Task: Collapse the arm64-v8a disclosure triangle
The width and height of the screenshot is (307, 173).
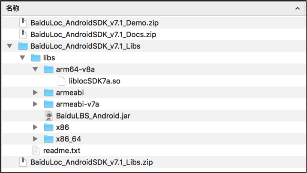Action: (35, 69)
